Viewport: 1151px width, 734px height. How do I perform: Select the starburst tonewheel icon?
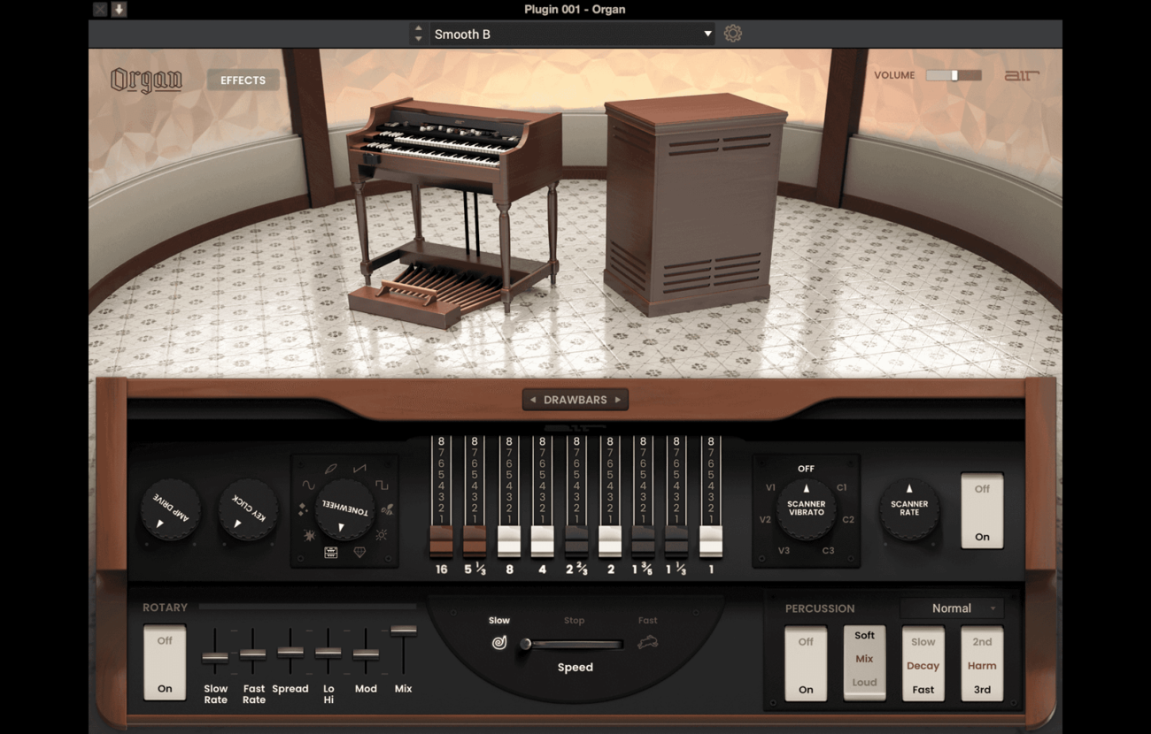coord(310,536)
